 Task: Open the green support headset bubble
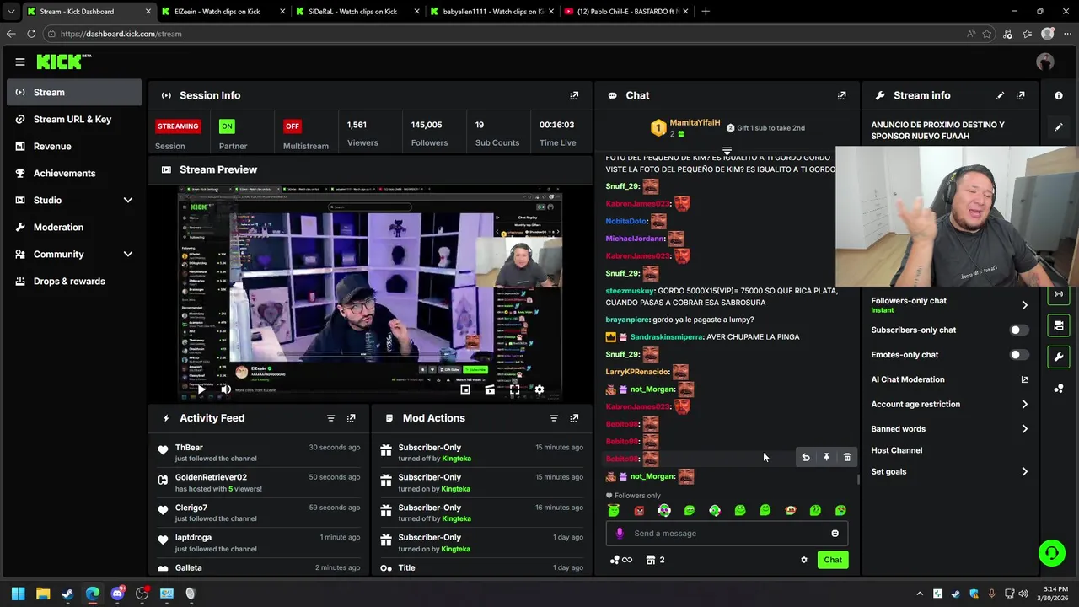1051,553
